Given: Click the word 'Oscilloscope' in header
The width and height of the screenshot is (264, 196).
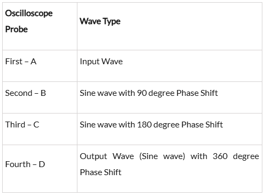Looking at the screenshot, I should pyautogui.click(x=29, y=13).
